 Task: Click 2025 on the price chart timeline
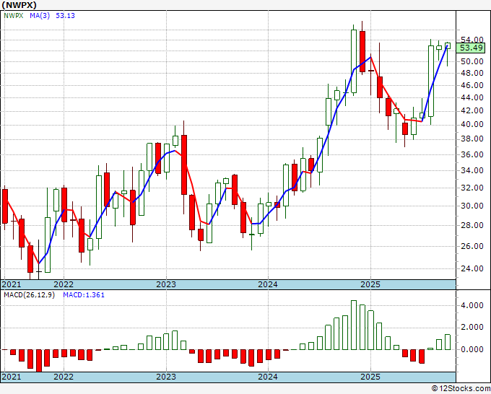click(x=370, y=284)
